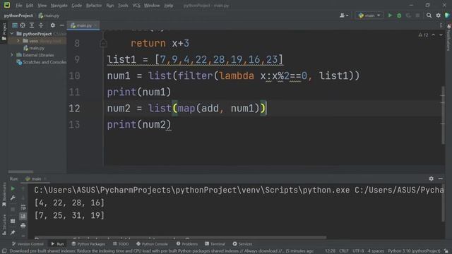This screenshot has height=254, width=452.
Task: Open run configuration wrench icon in Run panel
Action: tap(13, 198)
